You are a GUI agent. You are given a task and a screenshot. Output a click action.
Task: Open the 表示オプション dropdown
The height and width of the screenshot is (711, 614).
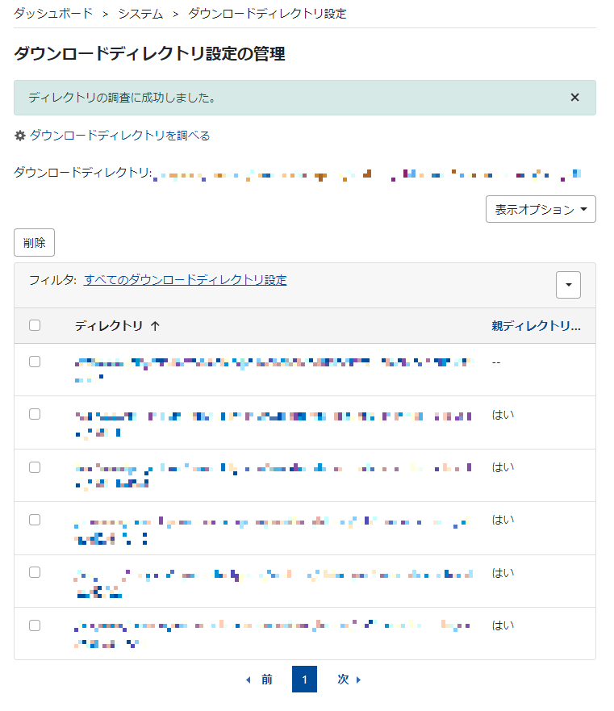pos(540,208)
